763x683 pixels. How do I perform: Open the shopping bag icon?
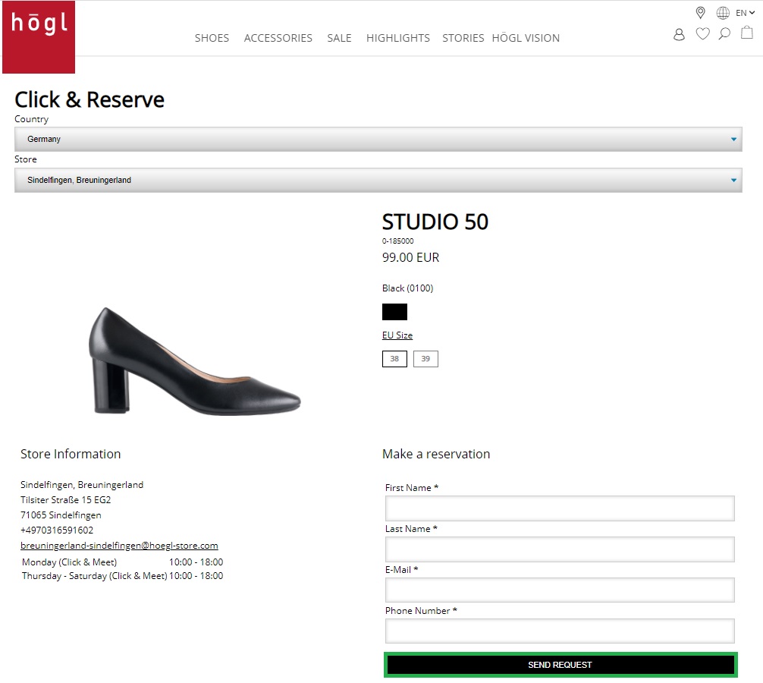[747, 33]
